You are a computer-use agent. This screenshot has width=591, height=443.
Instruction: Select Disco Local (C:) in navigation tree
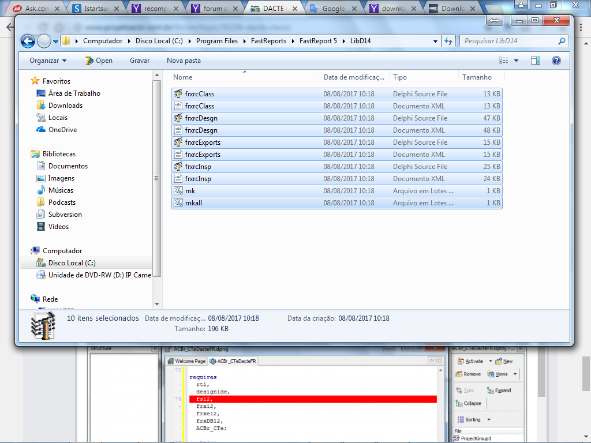pyautogui.click(x=72, y=263)
